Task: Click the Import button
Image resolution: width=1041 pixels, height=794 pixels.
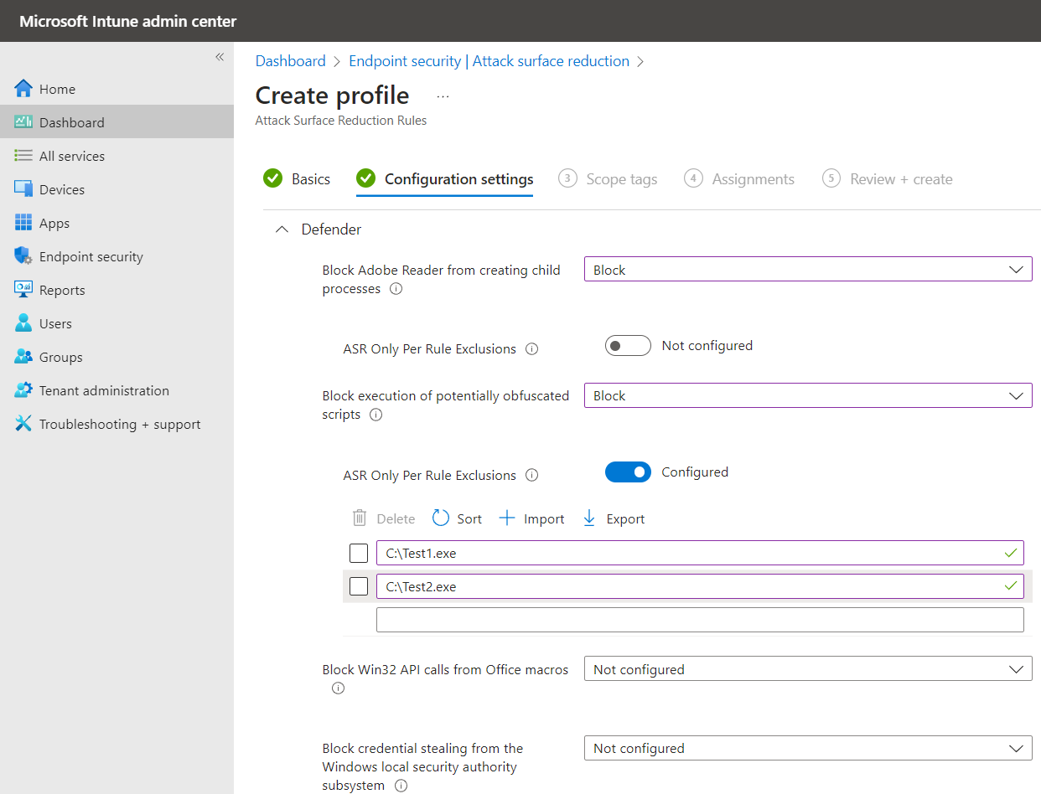Action: click(532, 518)
